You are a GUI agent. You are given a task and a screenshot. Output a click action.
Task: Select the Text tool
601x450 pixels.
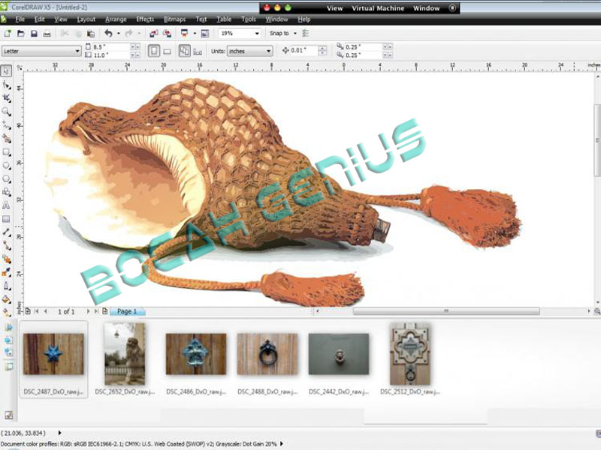click(x=7, y=205)
